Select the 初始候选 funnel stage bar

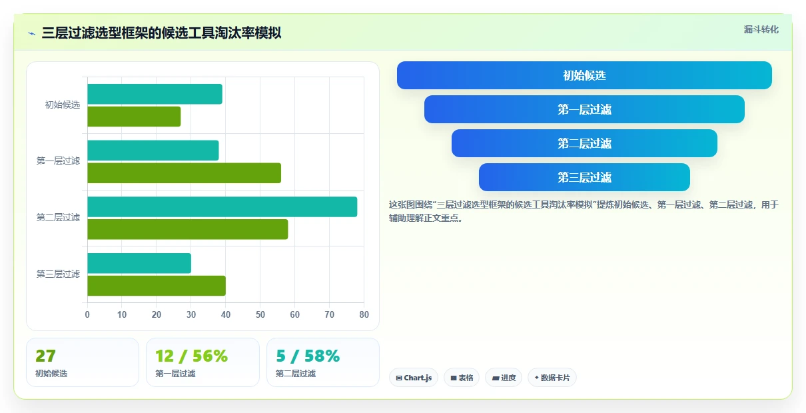click(x=584, y=75)
